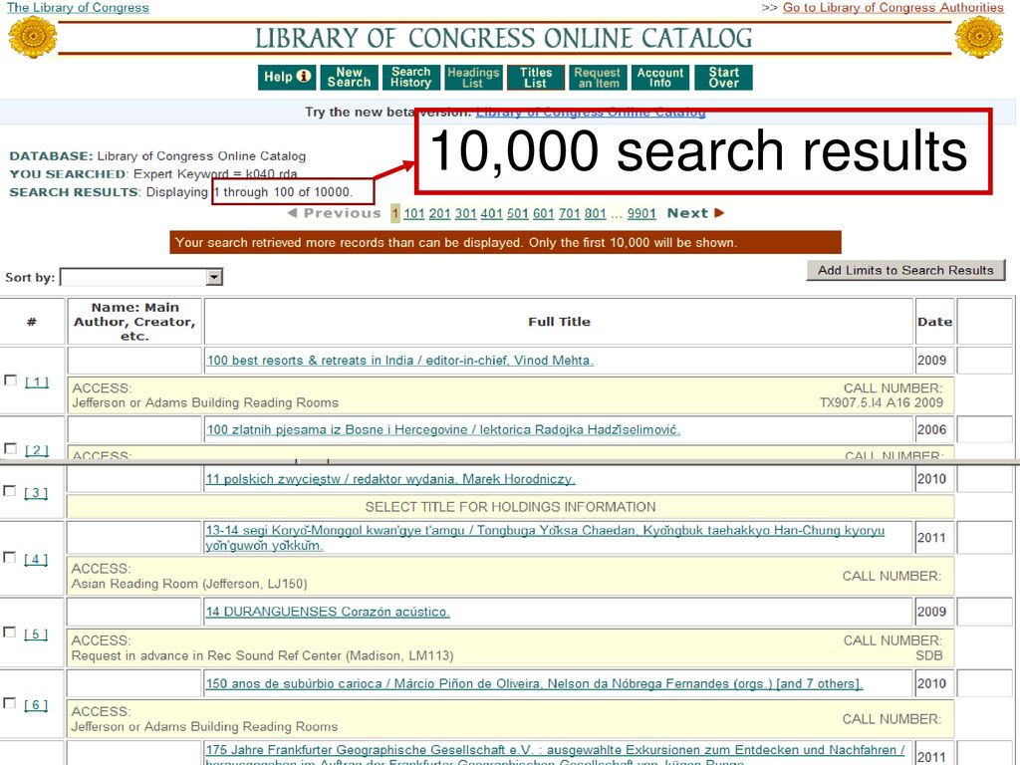Jump to results page 501
1020x765 pixels.
(518, 213)
